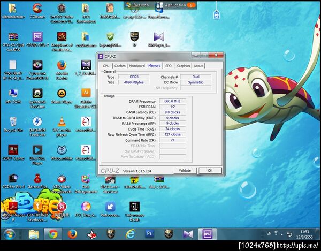This screenshot has width=321, height=251.
Task: Select Mozilla Firefox desktop shortcut
Action: [62, 70]
